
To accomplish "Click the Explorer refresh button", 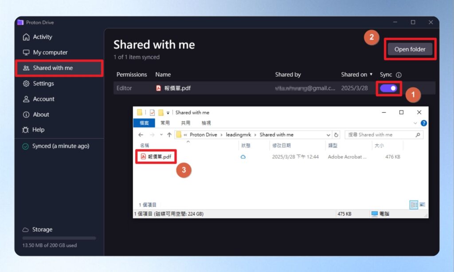I will tap(336, 135).
